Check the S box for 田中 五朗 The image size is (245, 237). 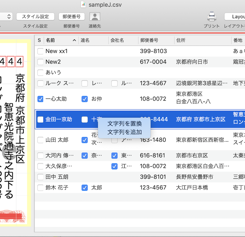point(40,177)
